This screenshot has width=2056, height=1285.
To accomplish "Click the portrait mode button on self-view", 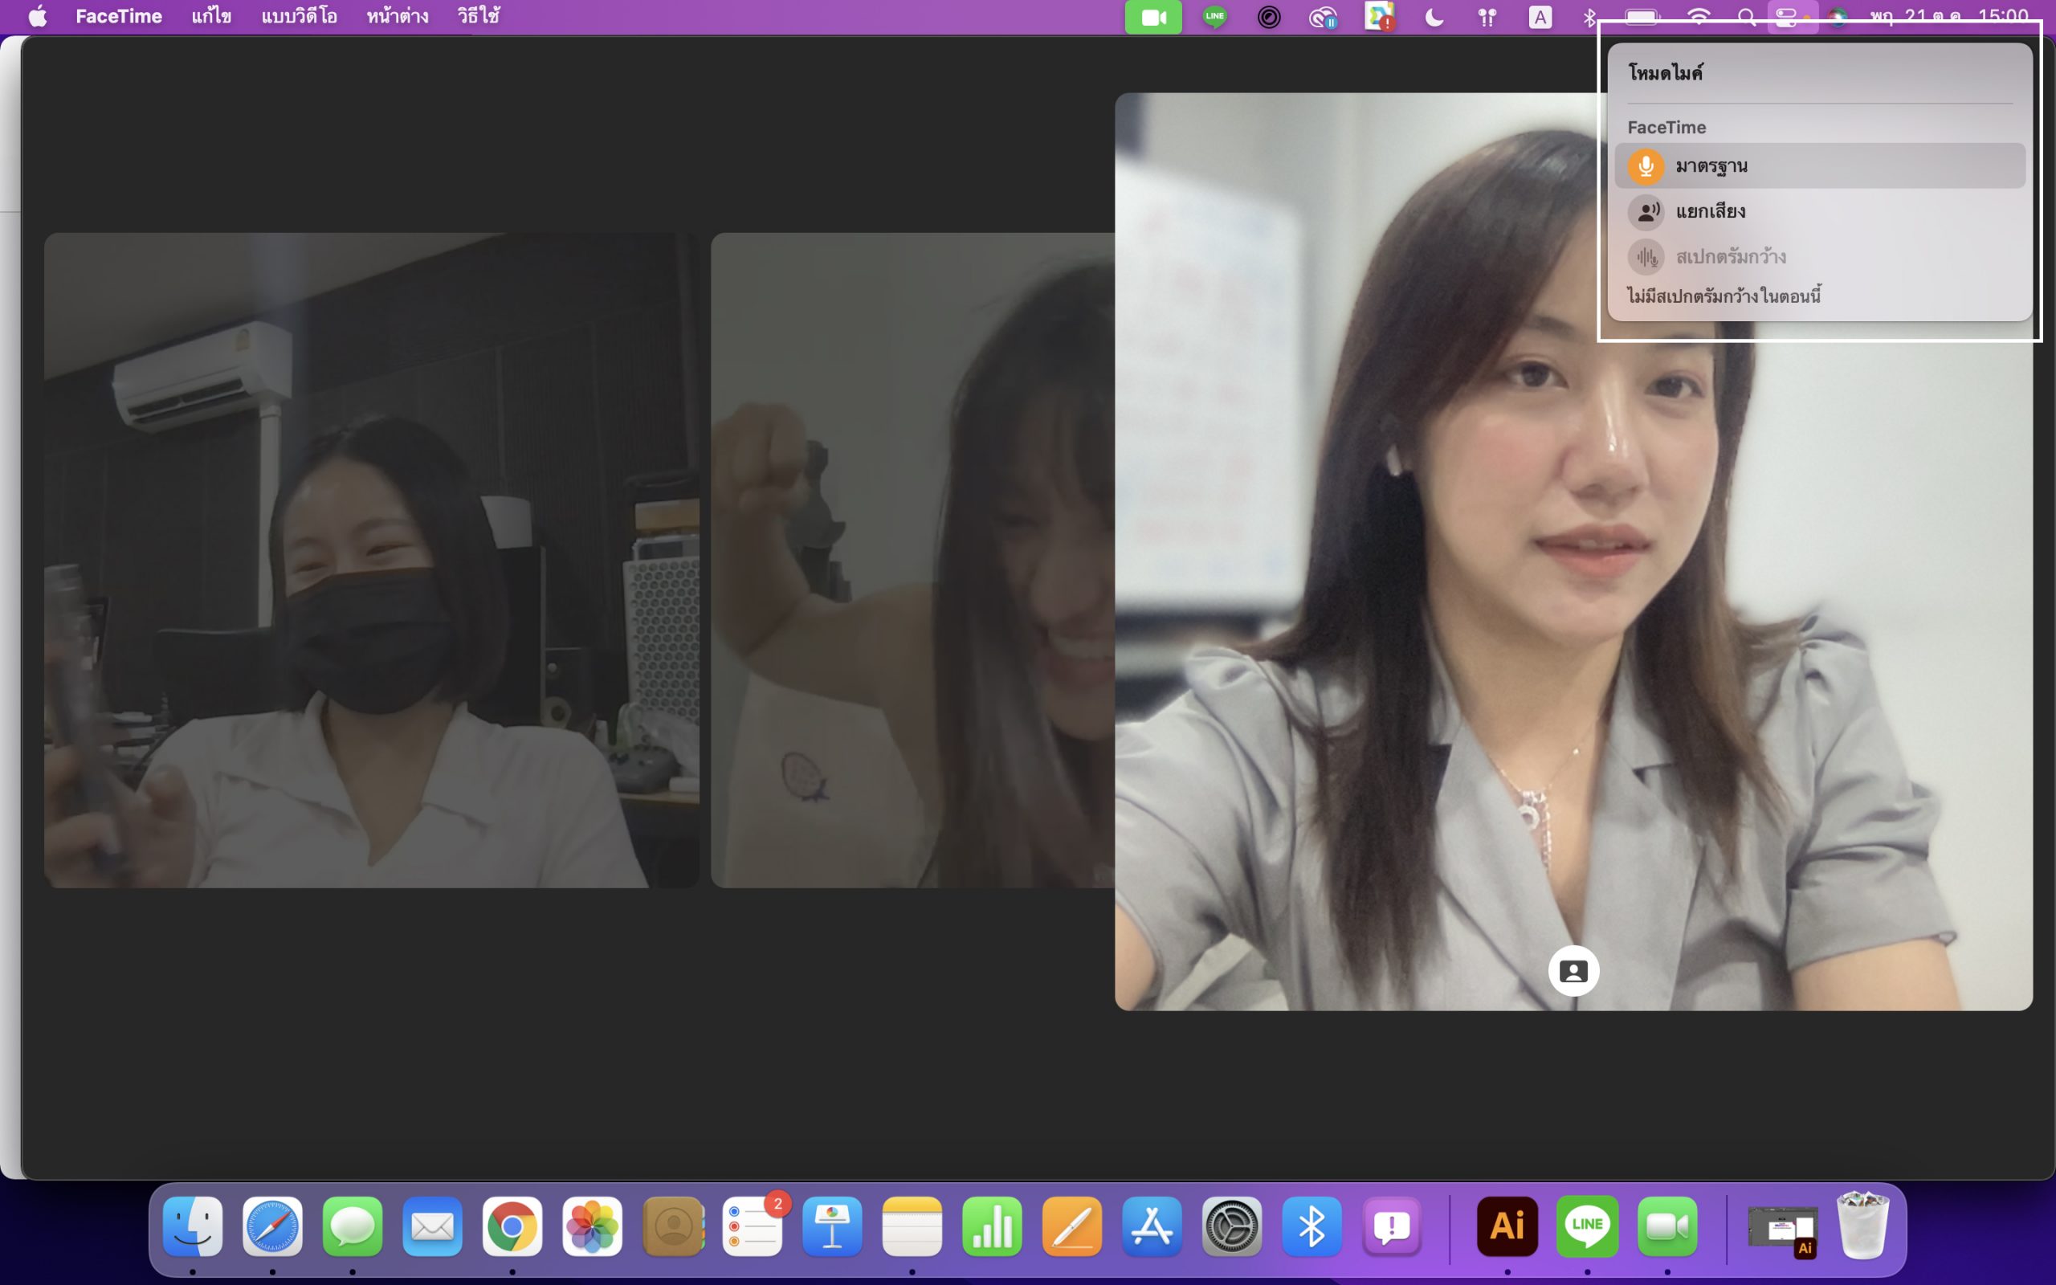I will click(x=1573, y=970).
